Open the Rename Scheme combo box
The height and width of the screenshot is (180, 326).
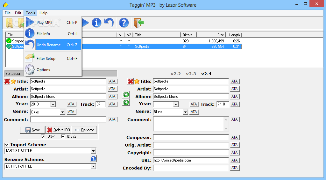tap(93, 166)
